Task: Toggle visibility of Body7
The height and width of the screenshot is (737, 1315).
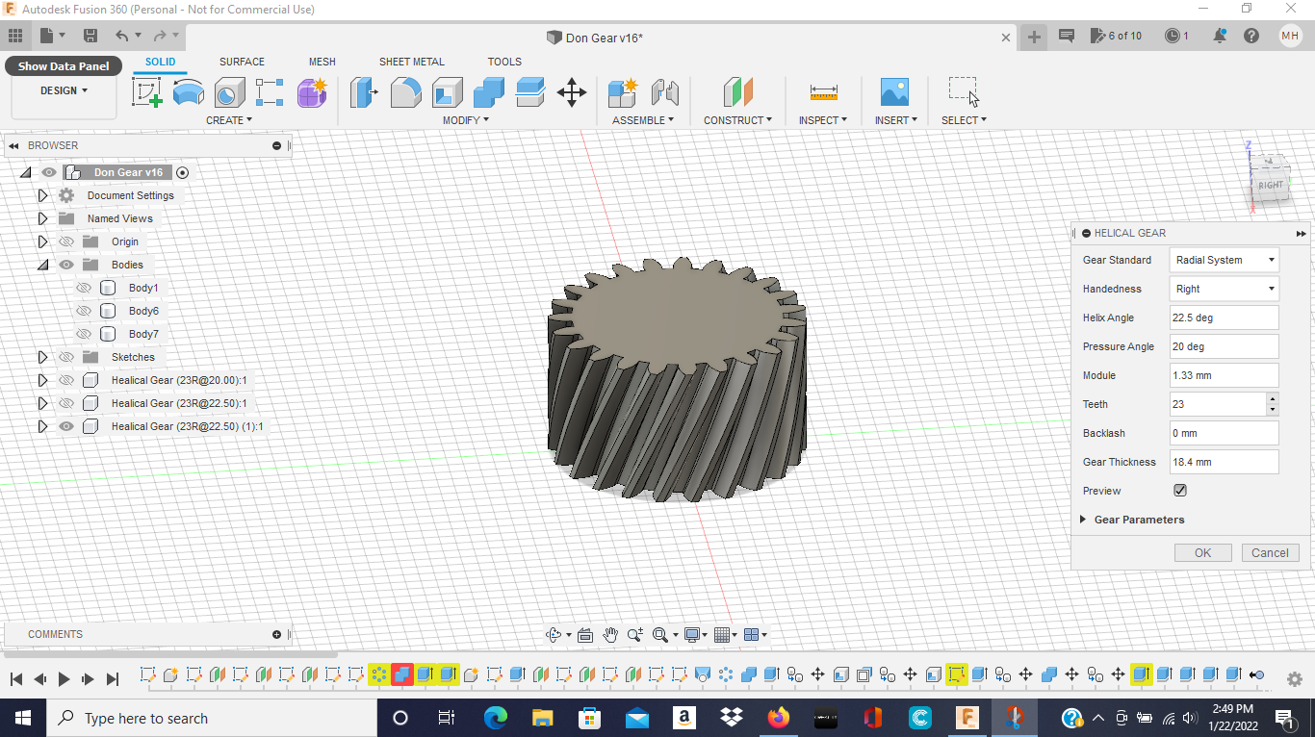Action: [x=84, y=334]
